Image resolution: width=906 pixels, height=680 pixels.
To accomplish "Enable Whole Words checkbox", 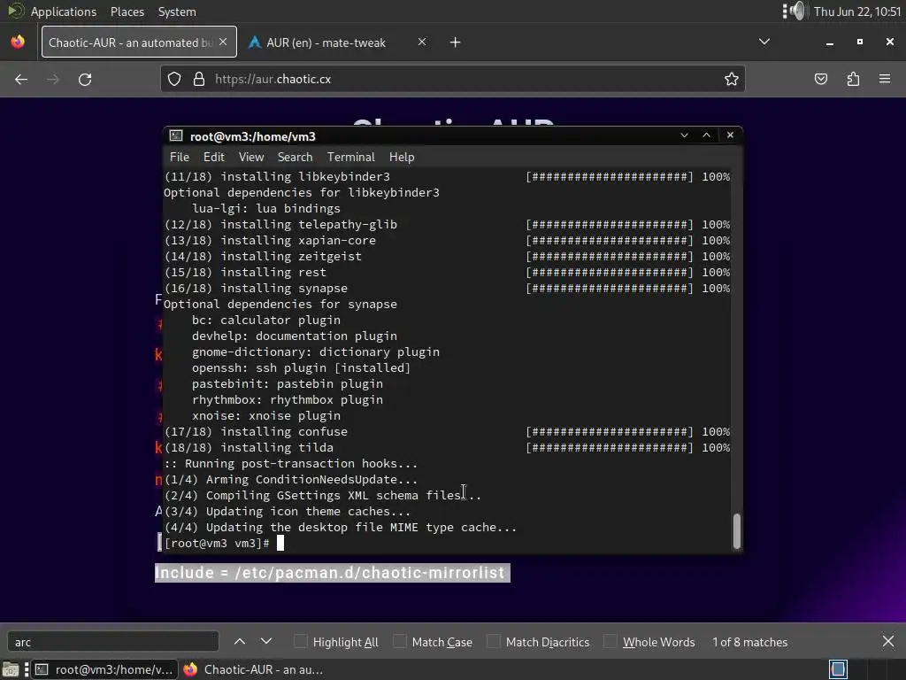I will point(610,641).
